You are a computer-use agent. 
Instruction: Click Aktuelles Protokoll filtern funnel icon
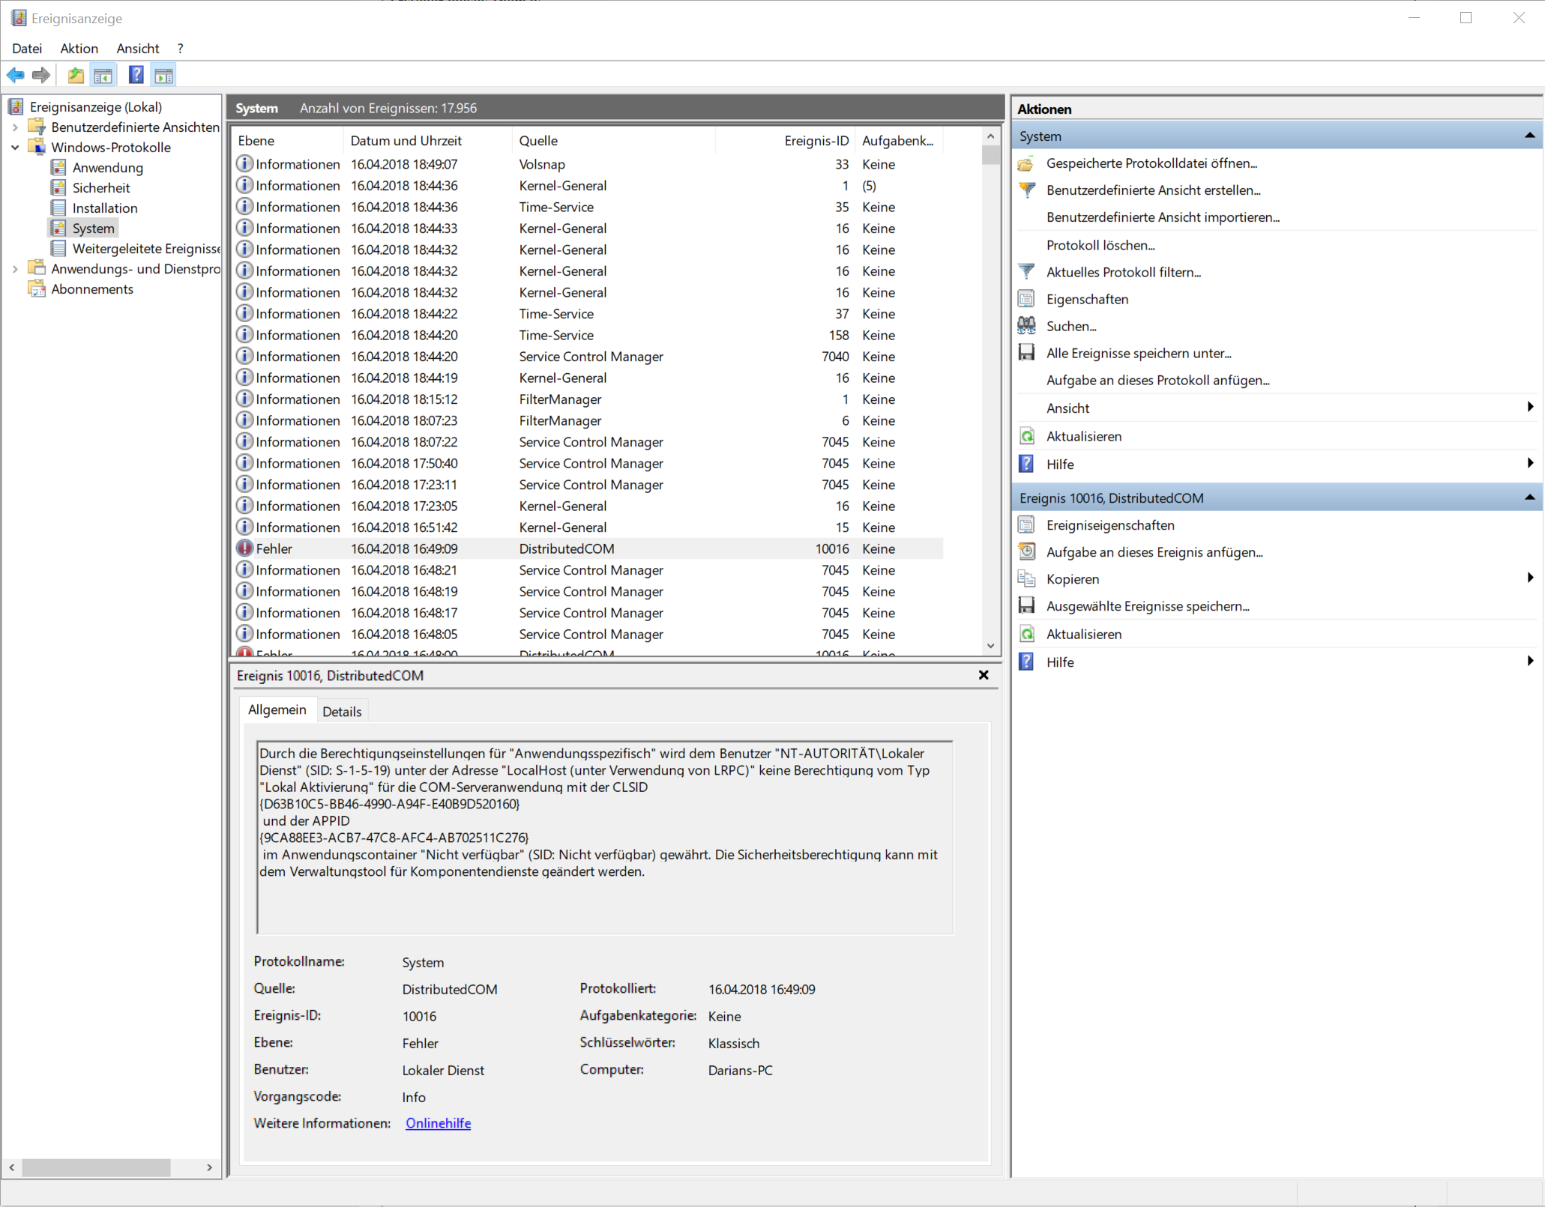tap(1026, 272)
